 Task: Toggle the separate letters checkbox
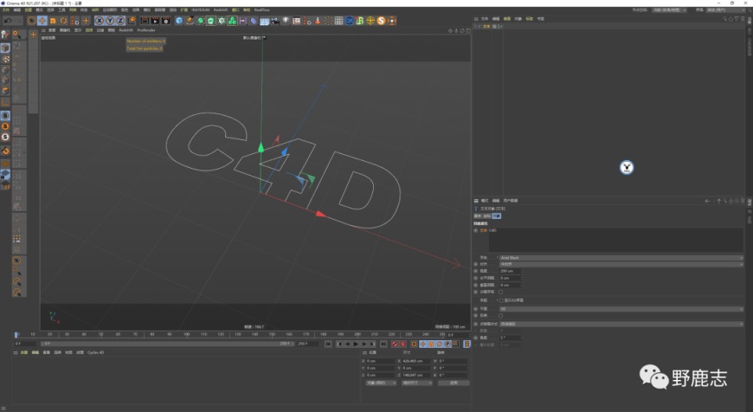pos(501,292)
